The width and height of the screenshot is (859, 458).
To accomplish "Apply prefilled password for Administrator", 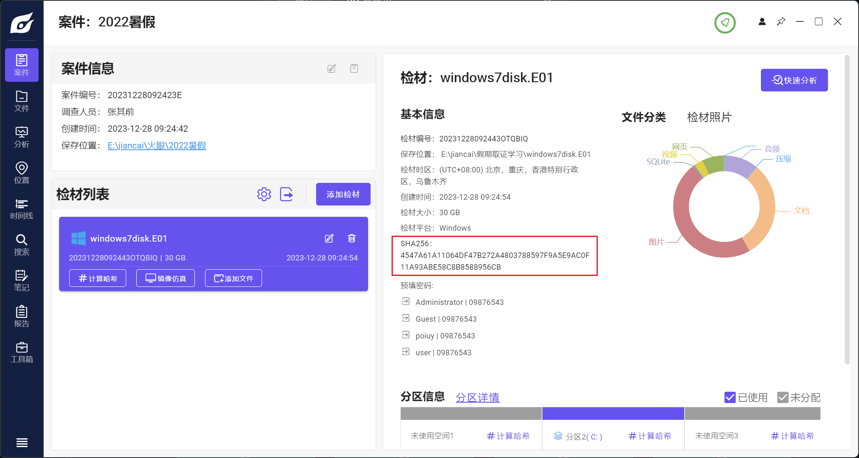I will click(406, 302).
